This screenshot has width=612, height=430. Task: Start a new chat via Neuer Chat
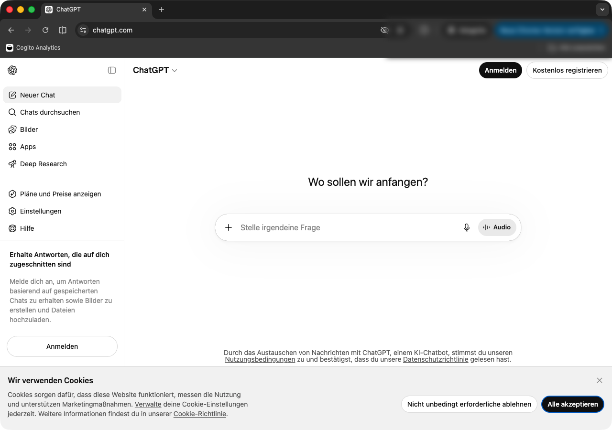tap(62, 95)
